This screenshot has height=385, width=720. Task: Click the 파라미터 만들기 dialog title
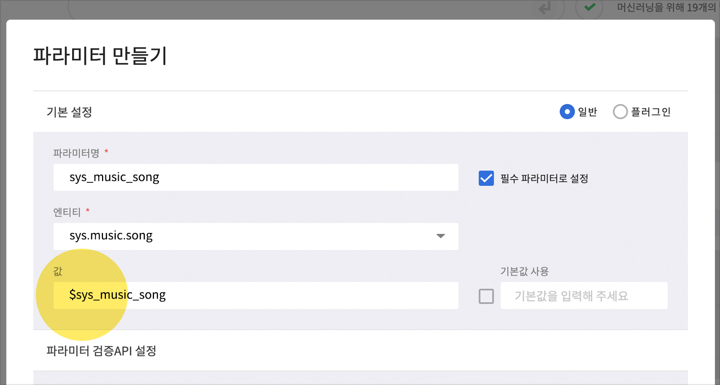(100, 56)
